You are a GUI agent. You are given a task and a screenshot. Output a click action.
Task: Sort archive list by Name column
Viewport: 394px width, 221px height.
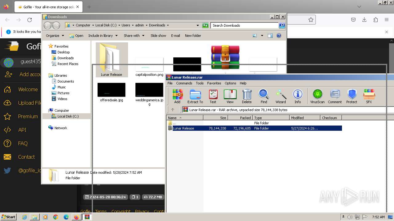[x=185, y=118]
